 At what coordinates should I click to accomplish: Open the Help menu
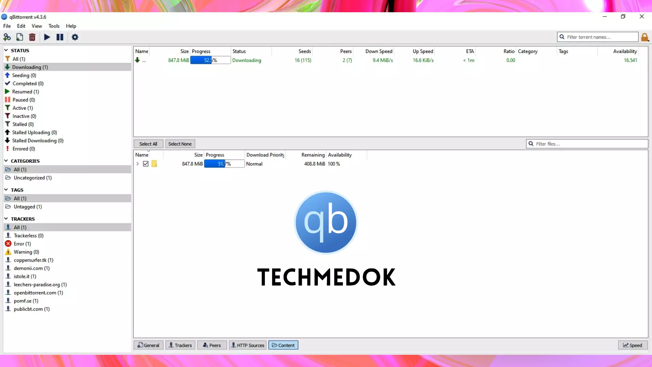point(71,26)
